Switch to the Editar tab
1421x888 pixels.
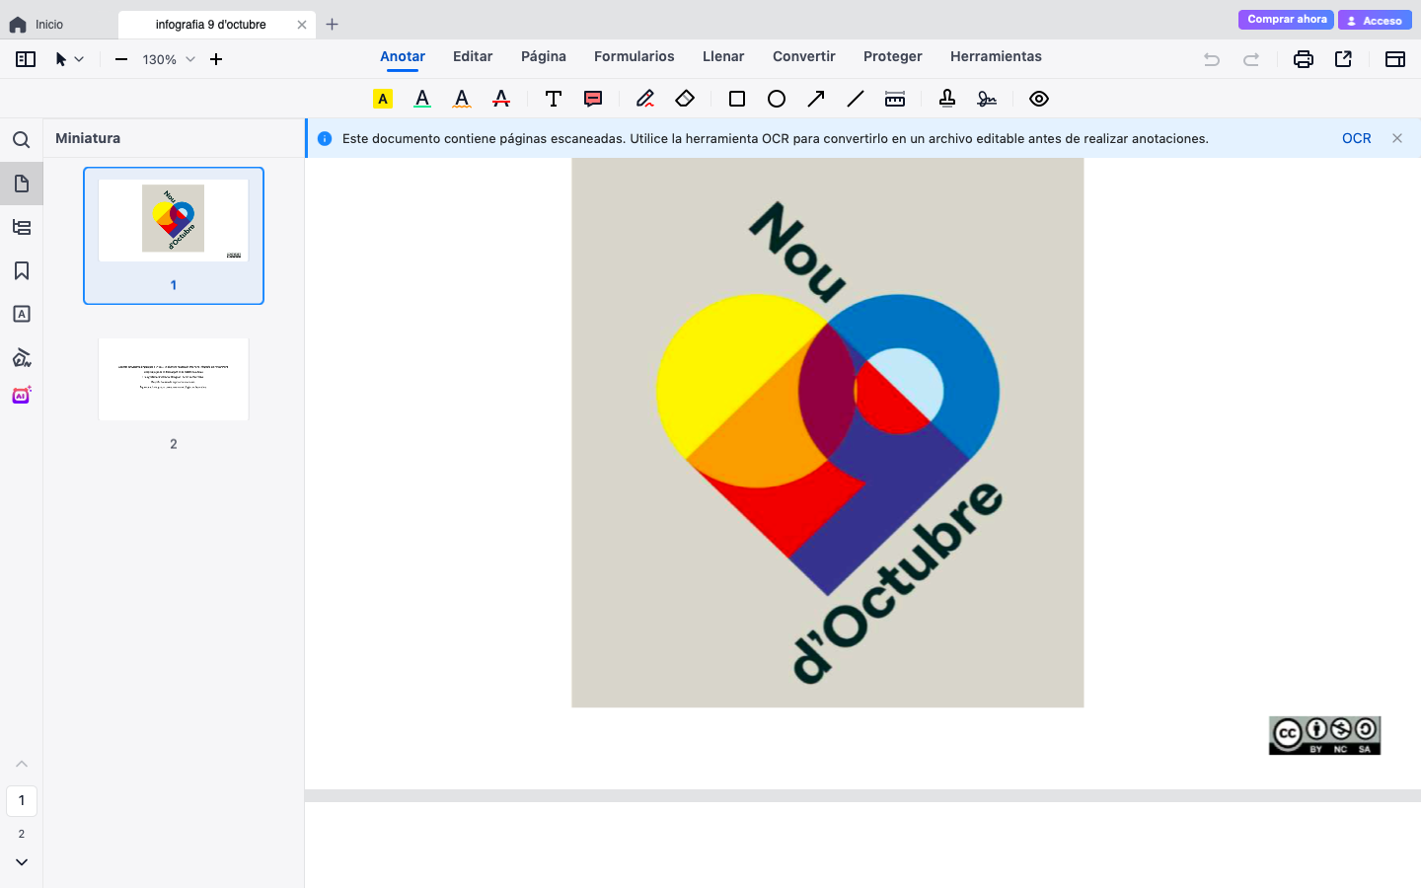473,56
